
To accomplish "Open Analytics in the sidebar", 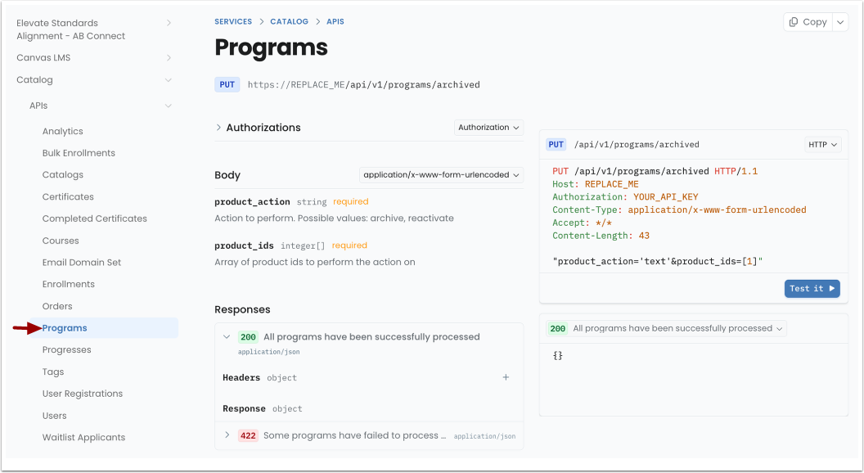I will [63, 131].
